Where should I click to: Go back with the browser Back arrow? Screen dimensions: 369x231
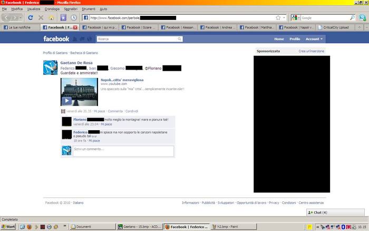coord(6,17)
